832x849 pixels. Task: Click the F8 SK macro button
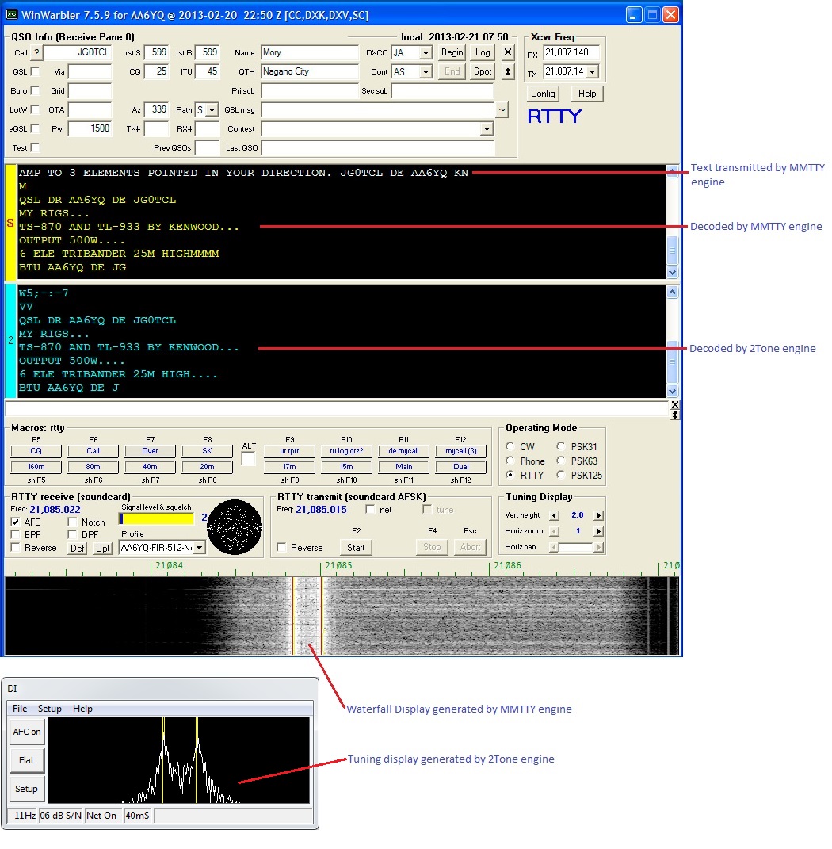(208, 451)
